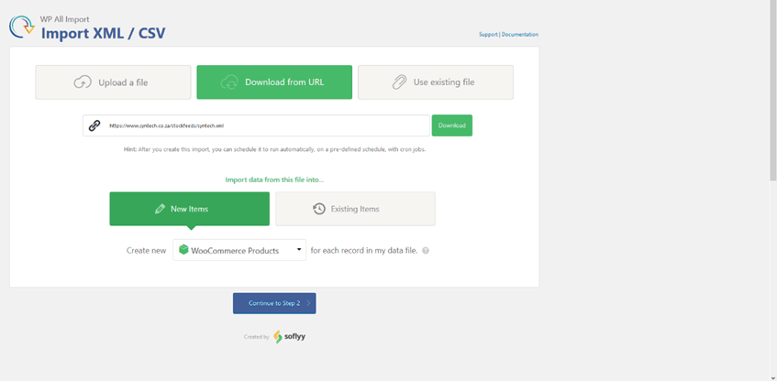Select the New Items import option
777x381 pixels.
point(189,209)
